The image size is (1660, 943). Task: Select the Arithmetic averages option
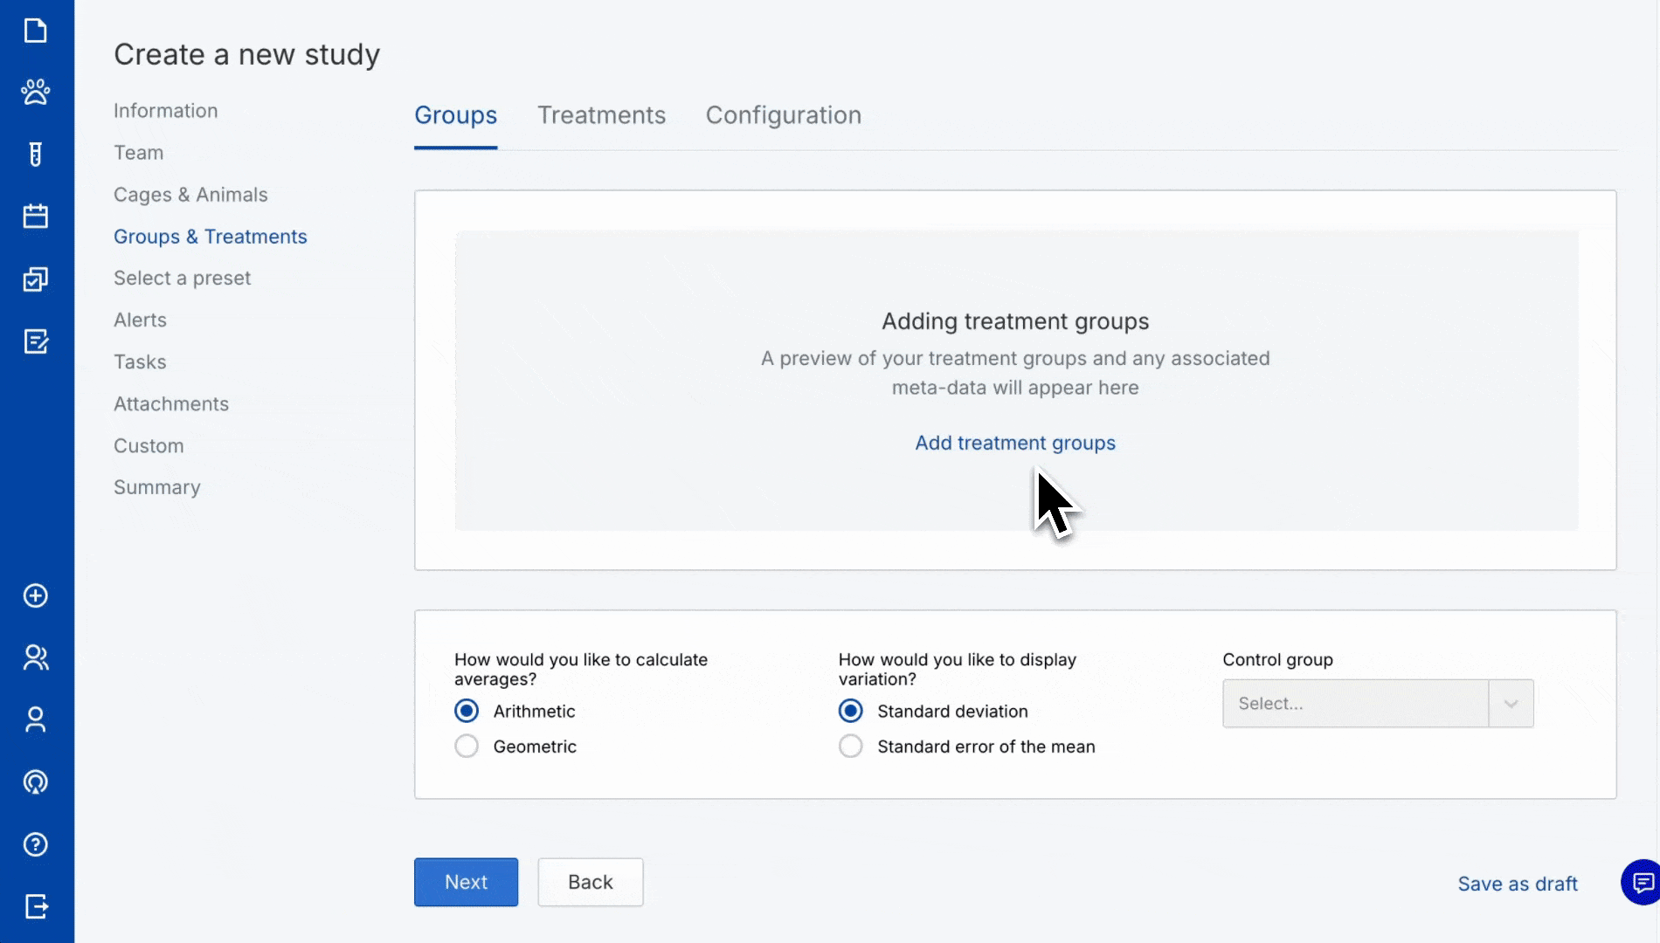[467, 711]
